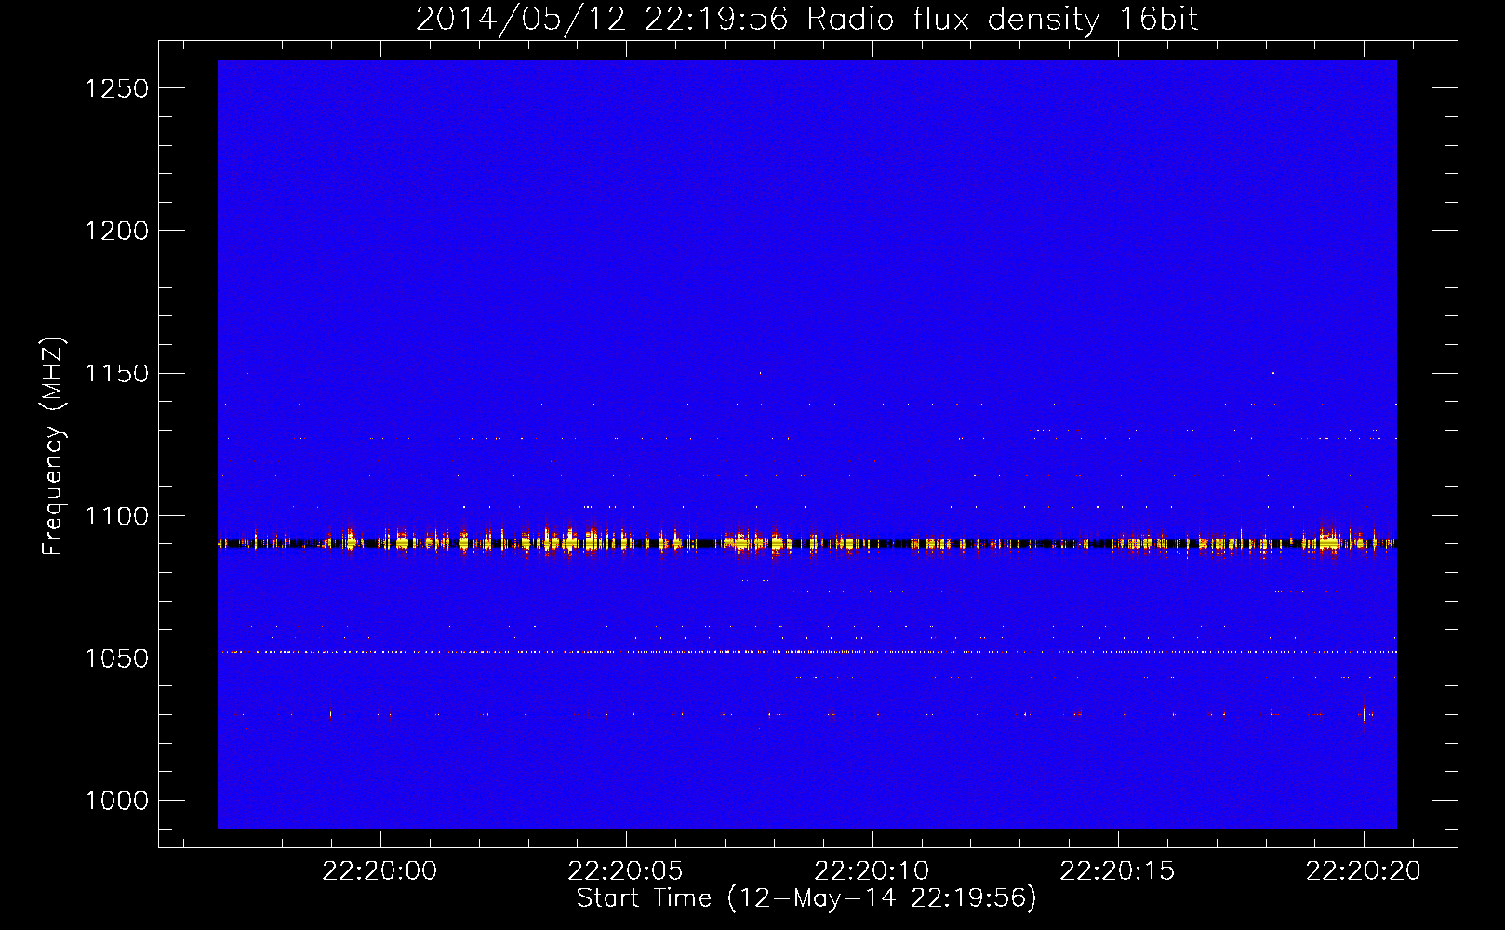Click the 1100 frequency tick label
1505x930 pixels.
point(116,516)
